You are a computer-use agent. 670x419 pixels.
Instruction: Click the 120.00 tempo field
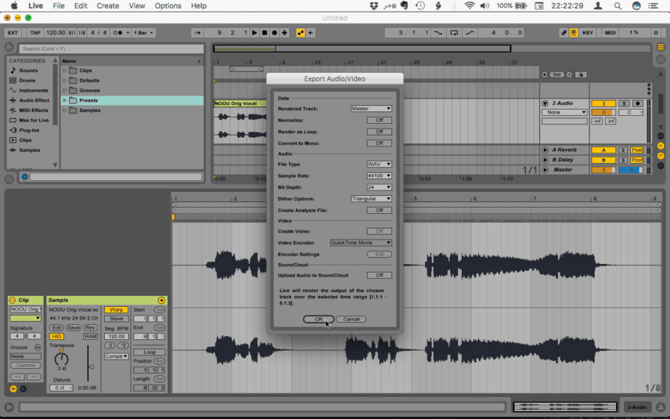(x=56, y=32)
